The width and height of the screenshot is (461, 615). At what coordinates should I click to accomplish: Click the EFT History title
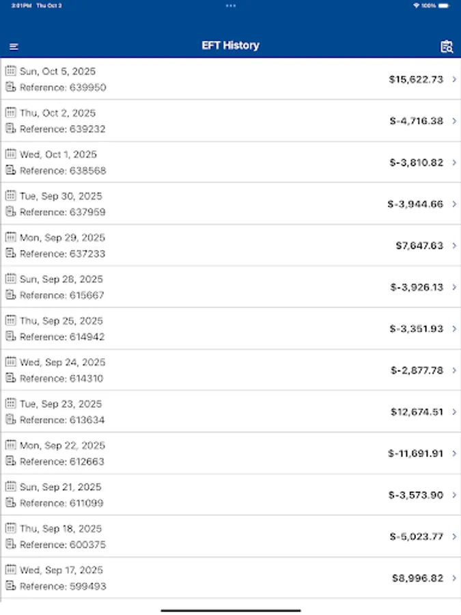tap(230, 46)
